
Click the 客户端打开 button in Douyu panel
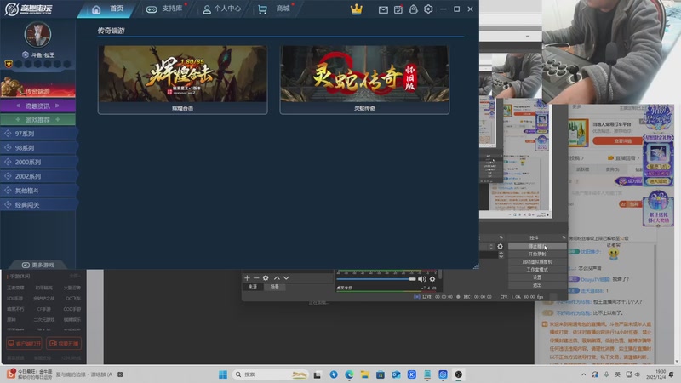25,344
